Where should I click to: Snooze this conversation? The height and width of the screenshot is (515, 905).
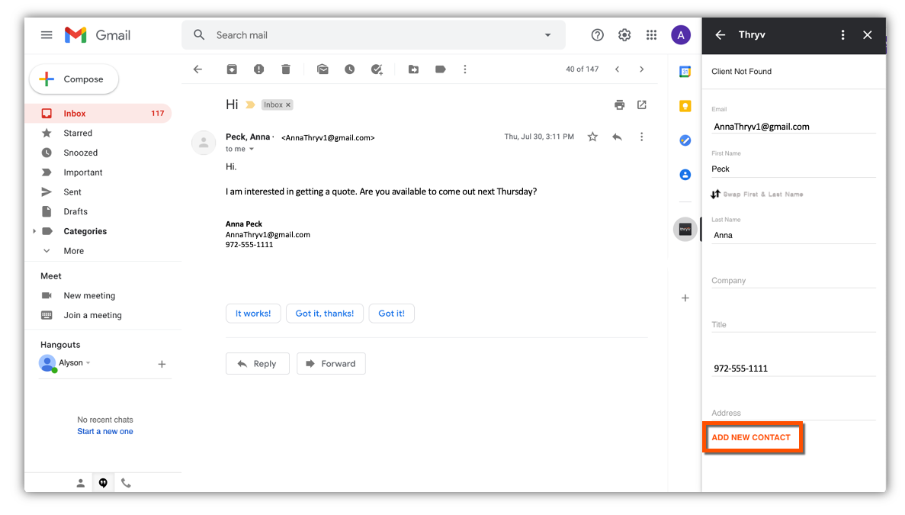click(350, 69)
